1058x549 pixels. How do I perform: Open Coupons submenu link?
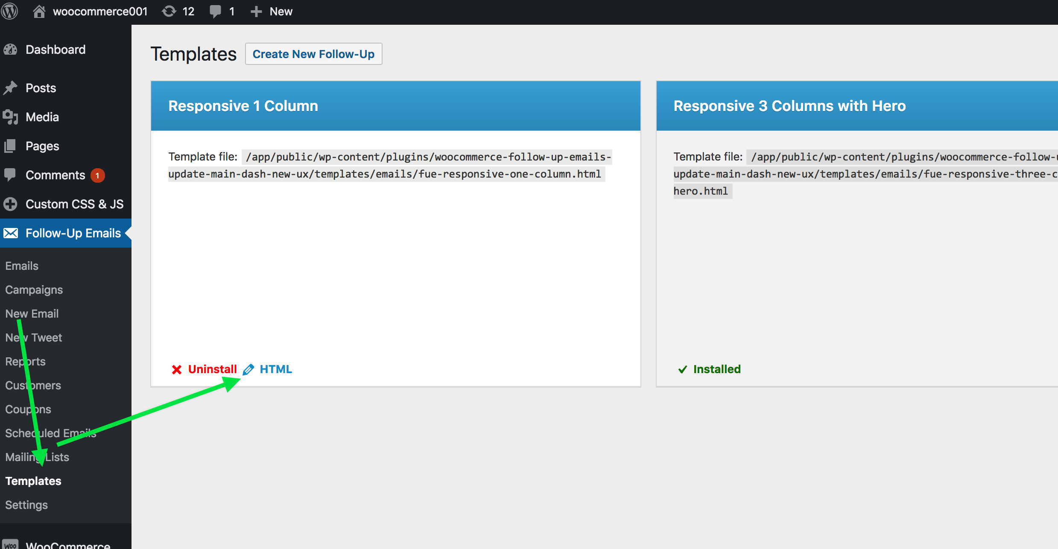28,409
